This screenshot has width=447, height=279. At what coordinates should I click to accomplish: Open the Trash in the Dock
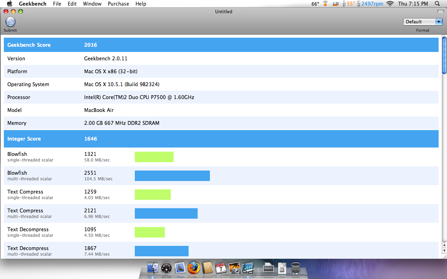(x=295, y=268)
